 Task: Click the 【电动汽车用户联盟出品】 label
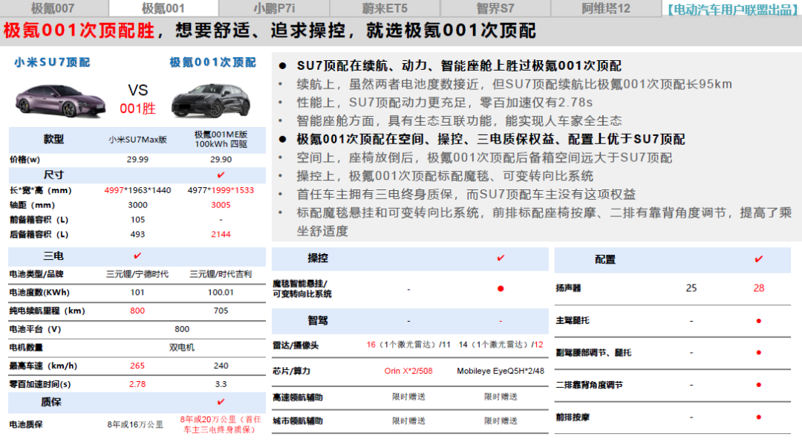click(x=732, y=9)
